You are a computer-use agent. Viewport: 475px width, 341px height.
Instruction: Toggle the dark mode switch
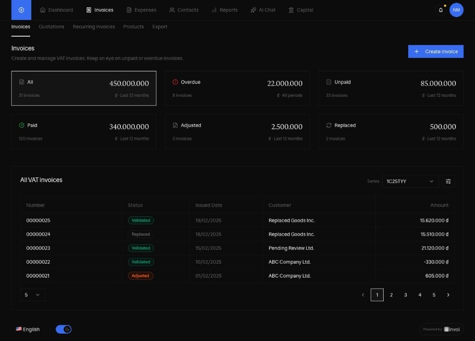tap(64, 329)
